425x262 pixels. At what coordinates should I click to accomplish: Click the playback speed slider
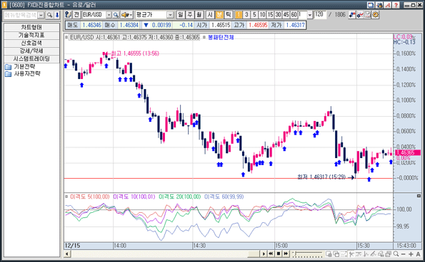pos(308,253)
